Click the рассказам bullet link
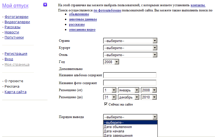 (x=77, y=24)
